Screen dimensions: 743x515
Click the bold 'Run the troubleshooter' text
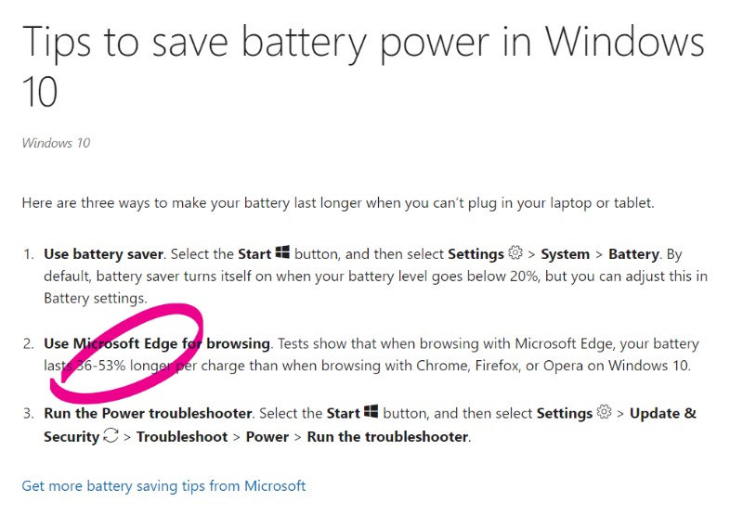click(x=387, y=436)
